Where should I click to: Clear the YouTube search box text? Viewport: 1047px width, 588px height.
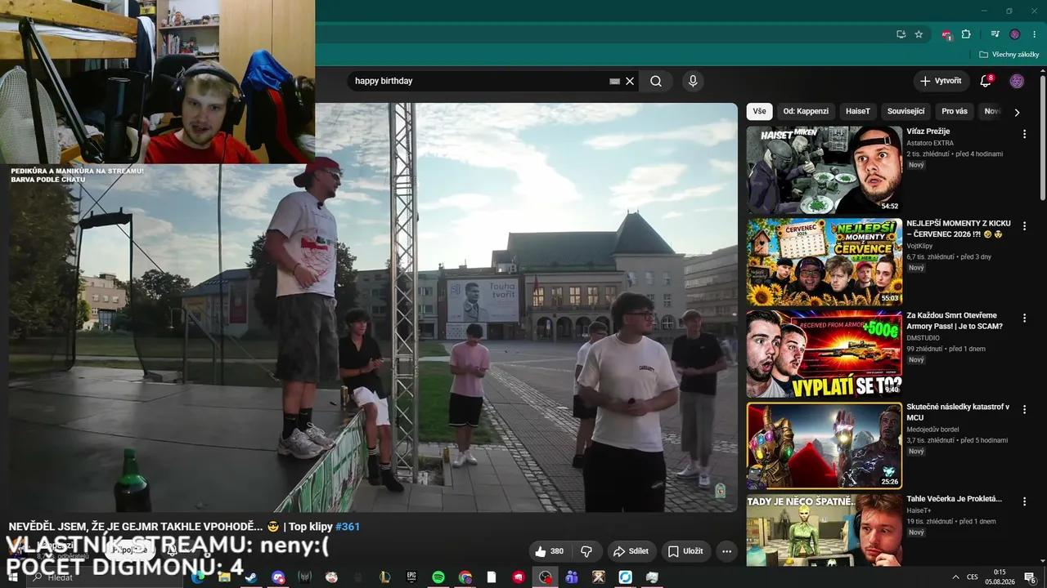pos(630,81)
